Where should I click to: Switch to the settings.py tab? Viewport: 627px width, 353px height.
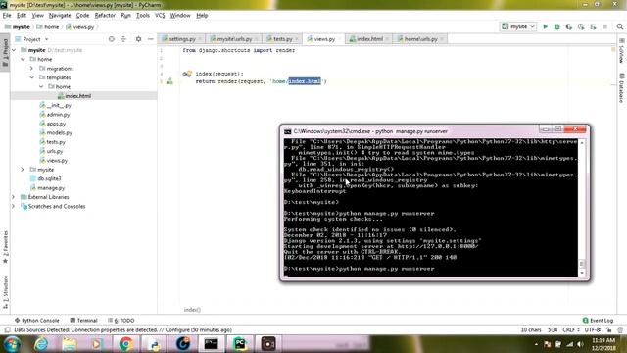point(181,39)
